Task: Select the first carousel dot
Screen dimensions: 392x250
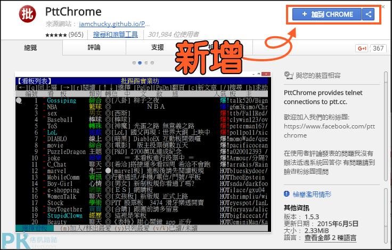Action: [x=134, y=63]
